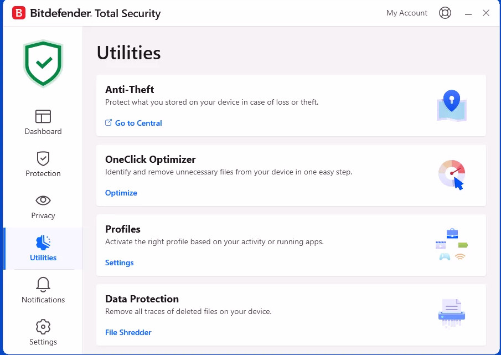
Task: Switch to Notifications label in sidebar
Action: pyautogui.click(x=43, y=300)
